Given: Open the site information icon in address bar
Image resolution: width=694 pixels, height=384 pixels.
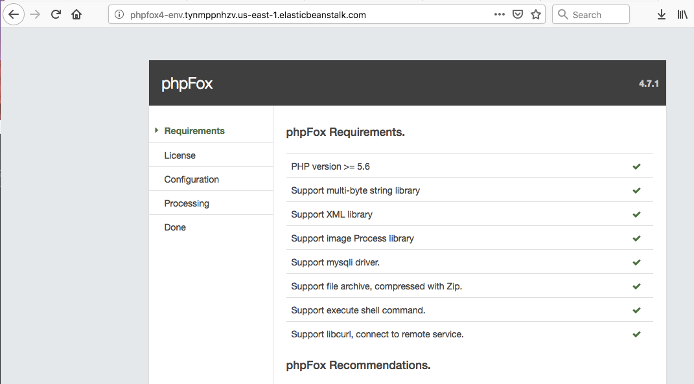Looking at the screenshot, I should click(119, 15).
